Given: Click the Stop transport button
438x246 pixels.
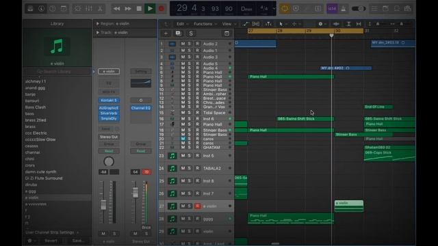Looking at the screenshot, I should [x=139, y=9].
